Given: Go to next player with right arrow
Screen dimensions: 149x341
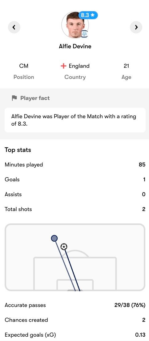Looking at the screenshot, I should coord(136,27).
